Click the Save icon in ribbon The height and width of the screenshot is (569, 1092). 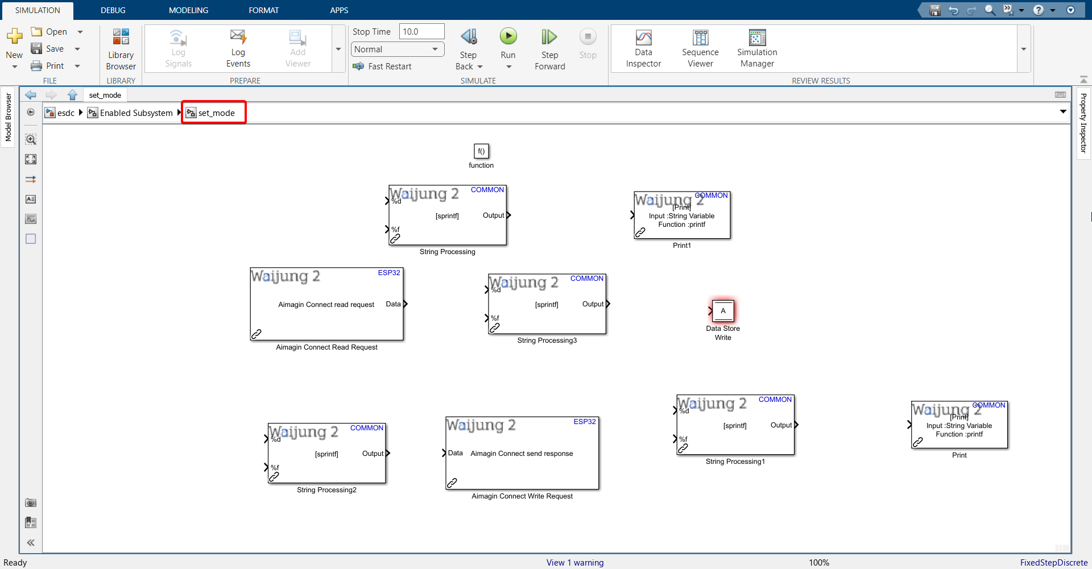36,49
